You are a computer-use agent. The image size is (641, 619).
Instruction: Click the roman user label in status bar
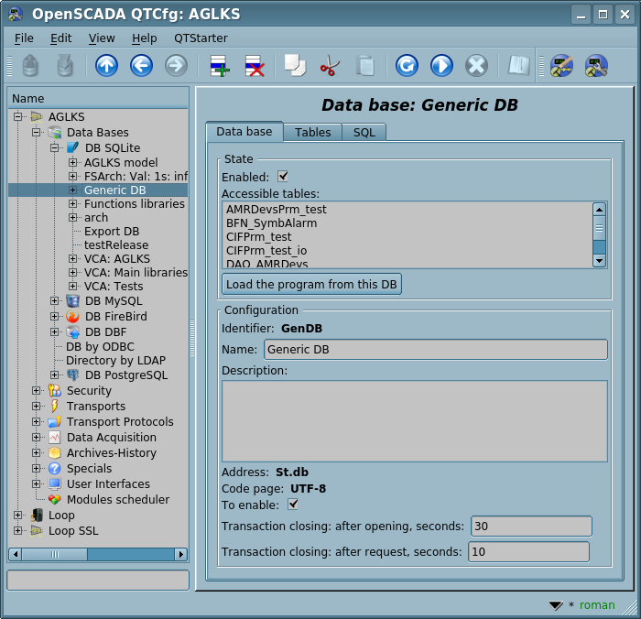[x=597, y=604]
